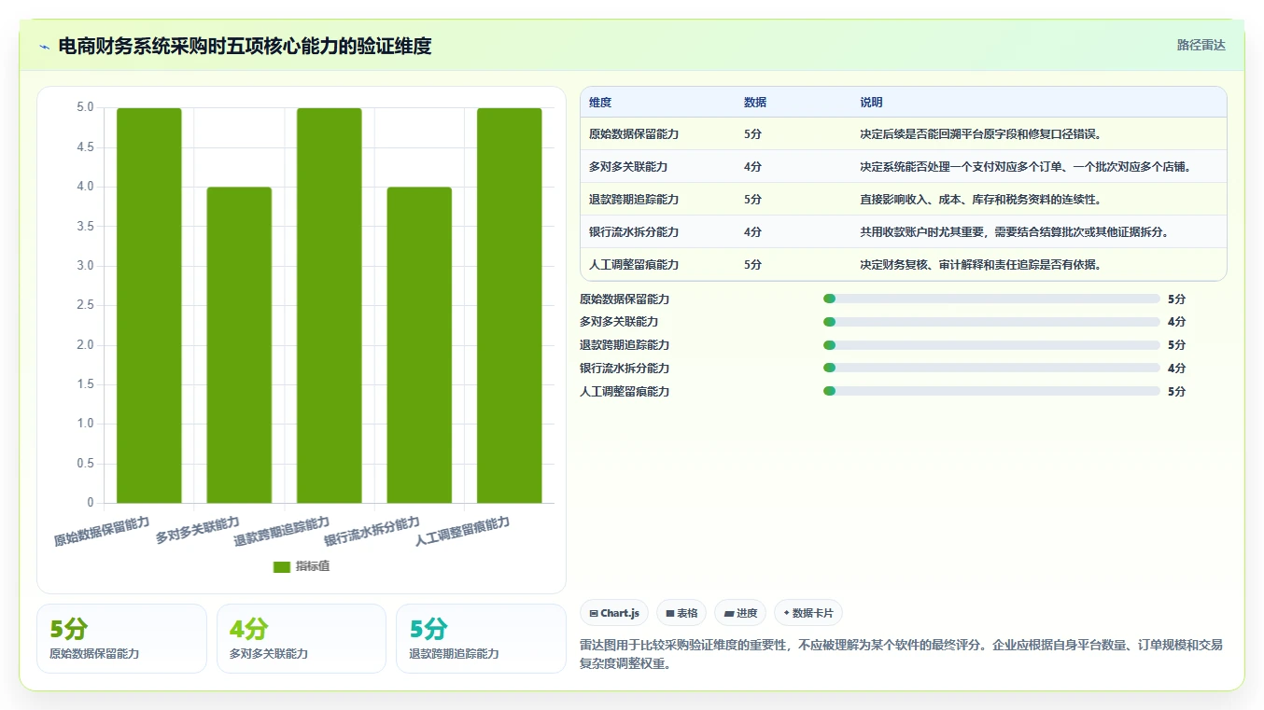This screenshot has width=1264, height=710.
Task: Click description 决定后续是否能回溯平台原字段
Action: 982,134
